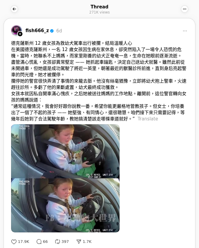This screenshot has width=199, height=248.
Task: Go back using the arrow button
Action: (x=14, y=9)
